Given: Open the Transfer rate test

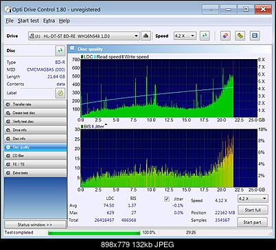Looking at the screenshot, I should [36, 104].
